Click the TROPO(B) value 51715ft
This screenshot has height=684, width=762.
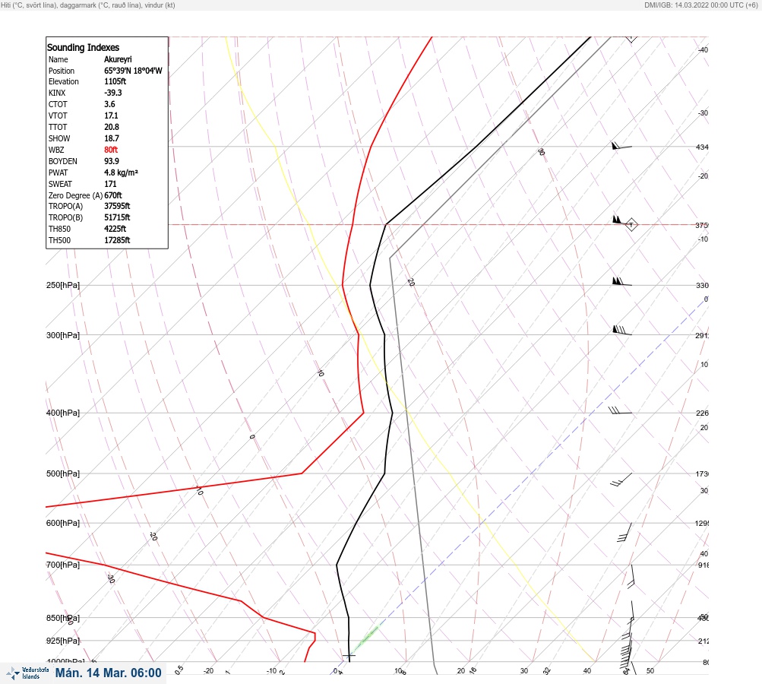click(x=117, y=217)
